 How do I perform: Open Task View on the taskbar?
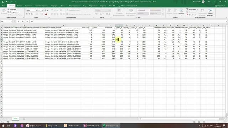pos(9,126)
